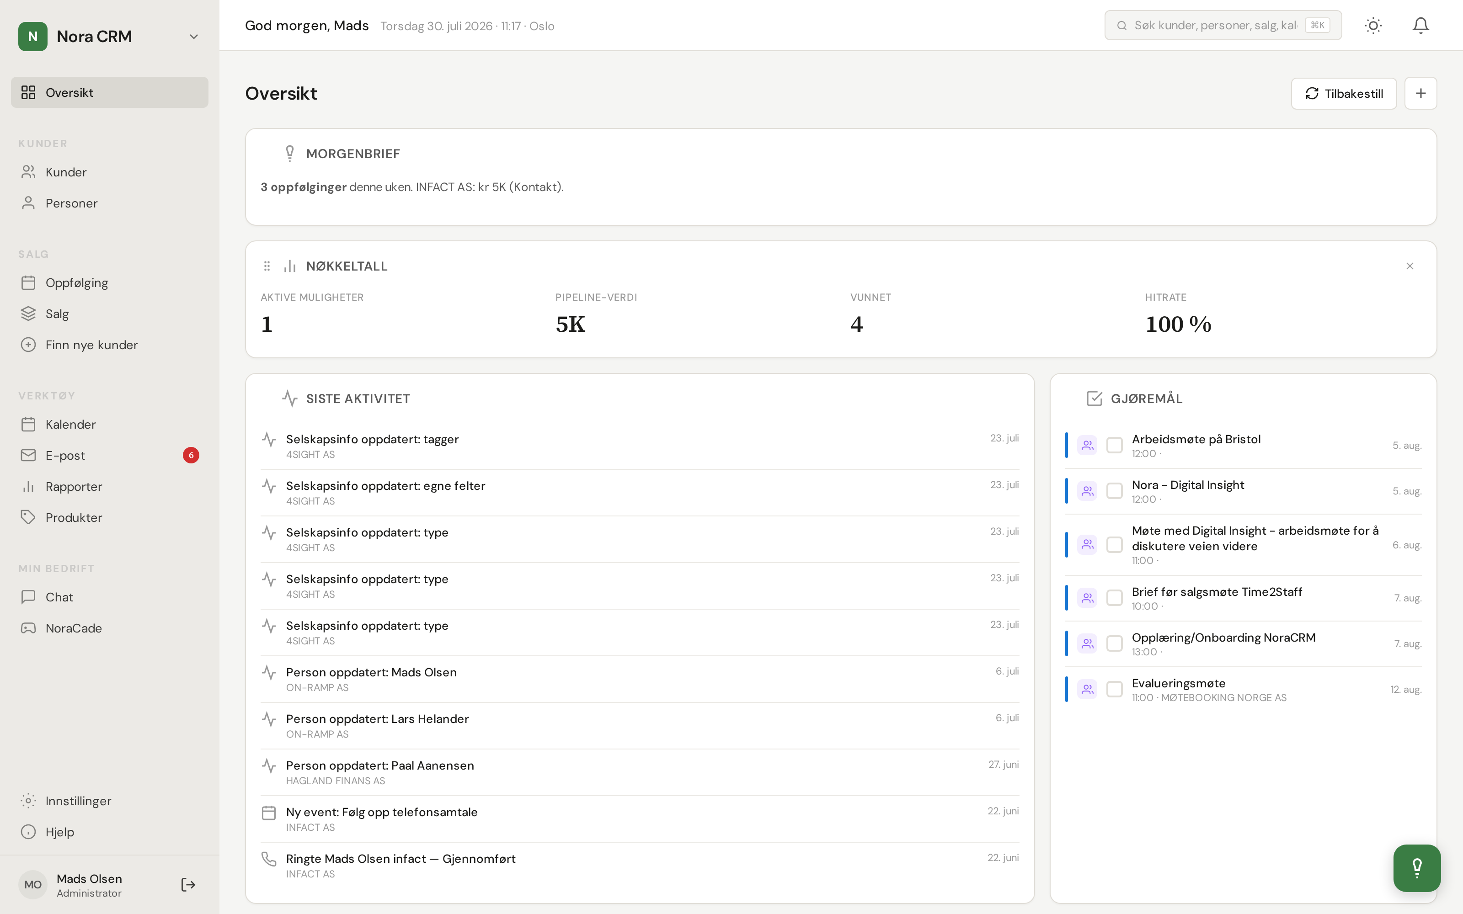Click the Produkter tag icon
1463x914 pixels.
[28, 517]
